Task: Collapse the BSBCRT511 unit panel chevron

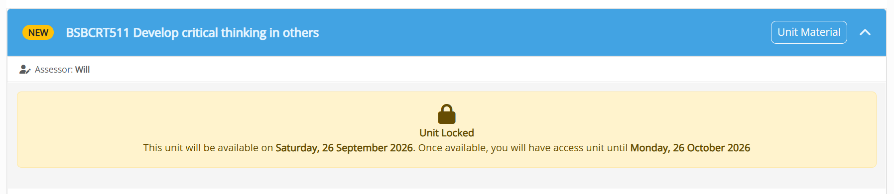Action: 865,32
